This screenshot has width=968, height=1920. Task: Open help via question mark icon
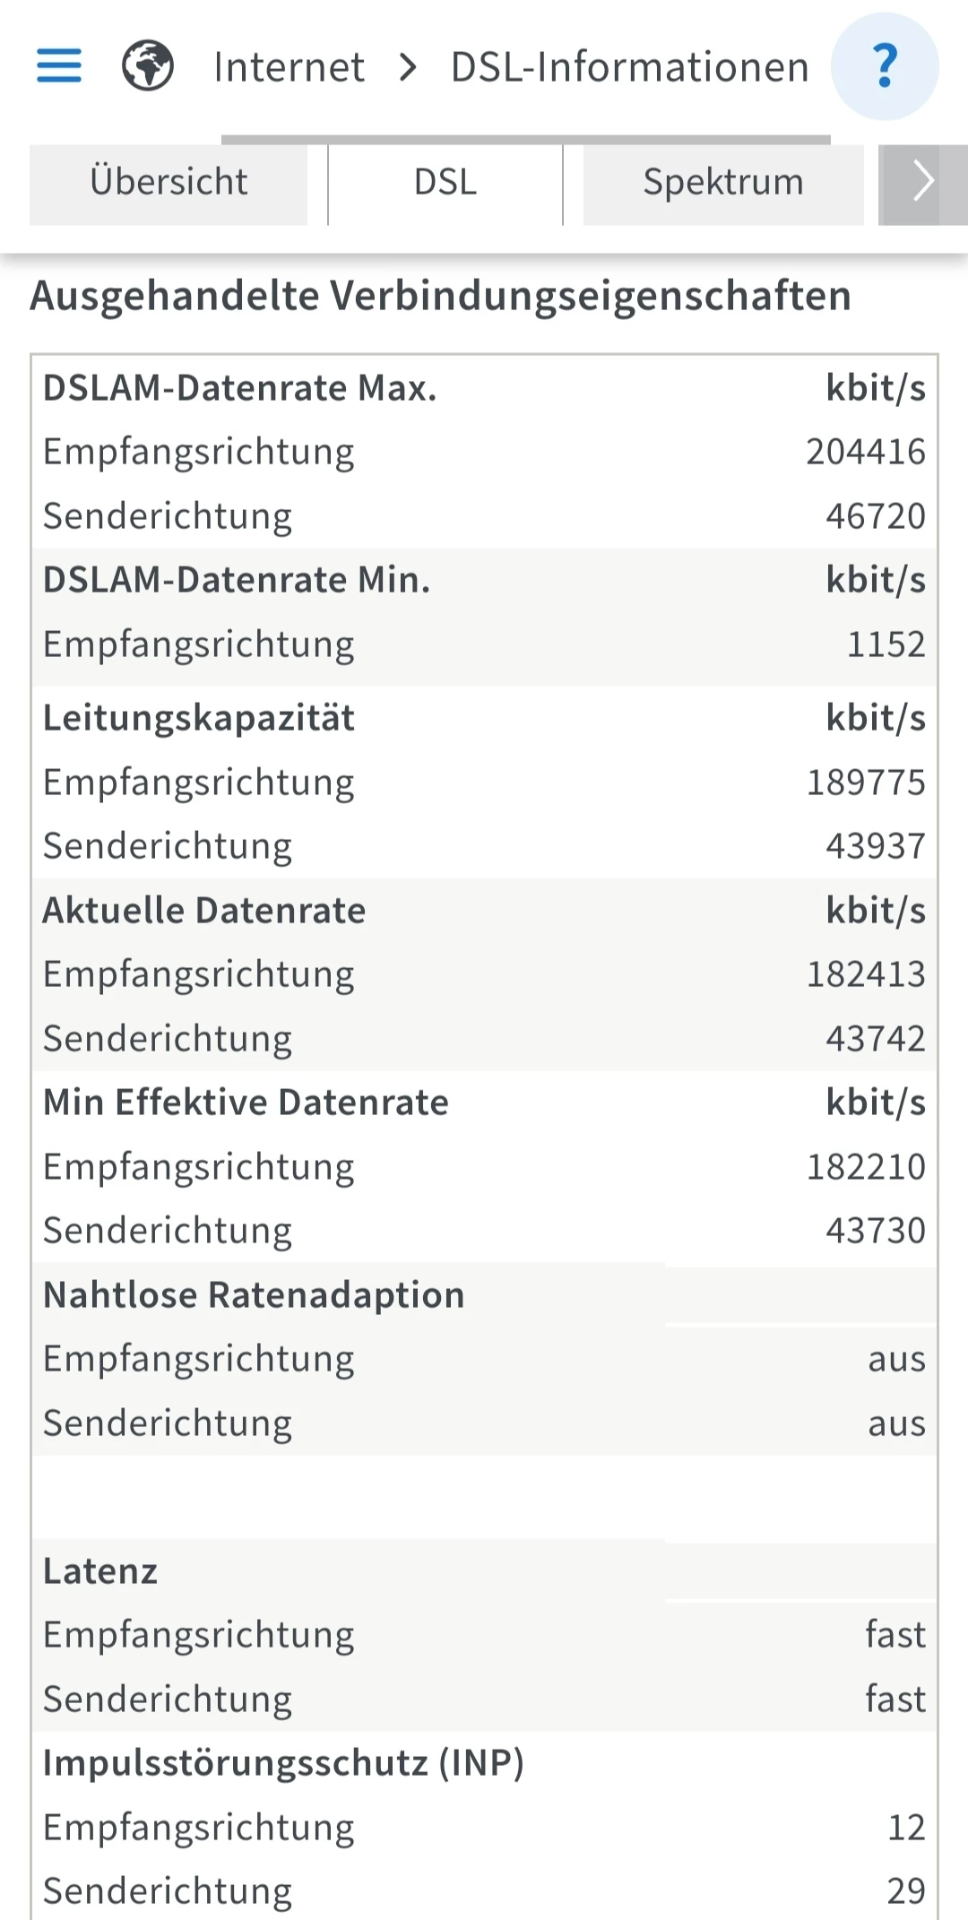point(885,66)
